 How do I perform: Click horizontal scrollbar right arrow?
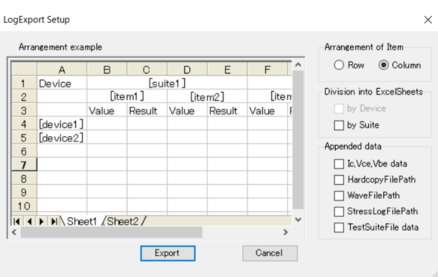(285, 232)
